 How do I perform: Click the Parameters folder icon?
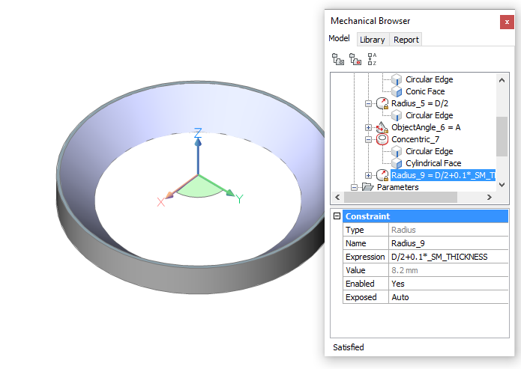367,187
